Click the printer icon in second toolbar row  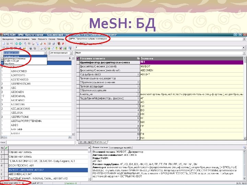(x=41, y=48)
